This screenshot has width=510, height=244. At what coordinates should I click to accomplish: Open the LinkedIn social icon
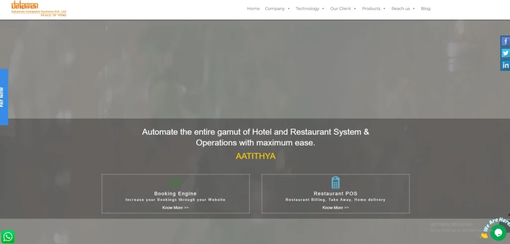pyautogui.click(x=505, y=65)
